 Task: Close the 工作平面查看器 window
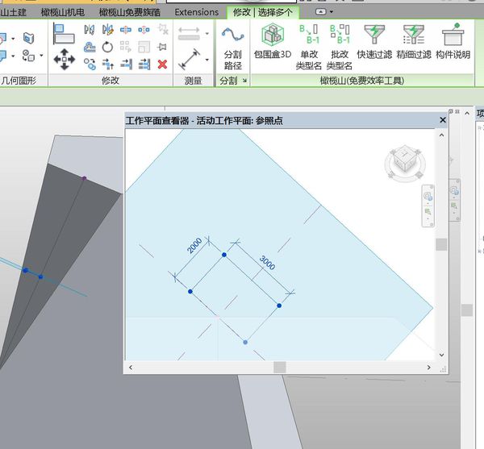443,120
